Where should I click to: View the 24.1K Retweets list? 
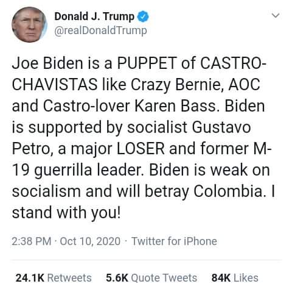[54, 278]
